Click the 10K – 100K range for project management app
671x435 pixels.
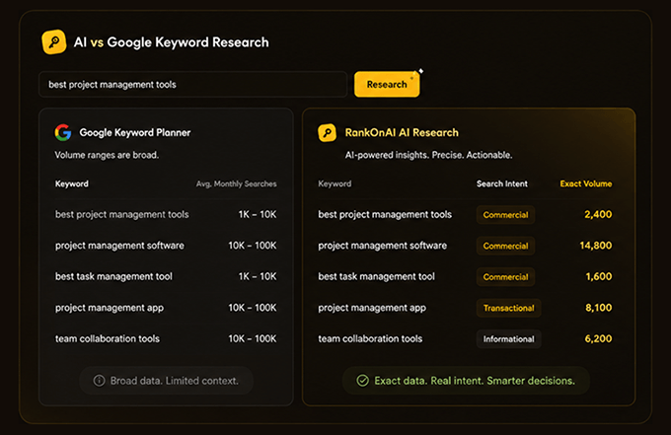coord(252,308)
